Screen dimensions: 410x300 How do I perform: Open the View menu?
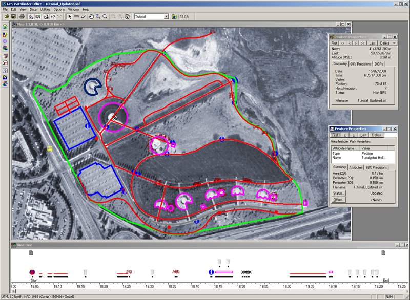tap(23, 9)
